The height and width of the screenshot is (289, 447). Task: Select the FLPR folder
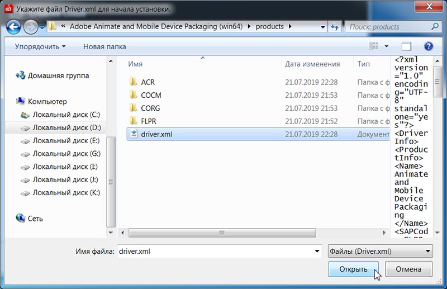coord(149,121)
